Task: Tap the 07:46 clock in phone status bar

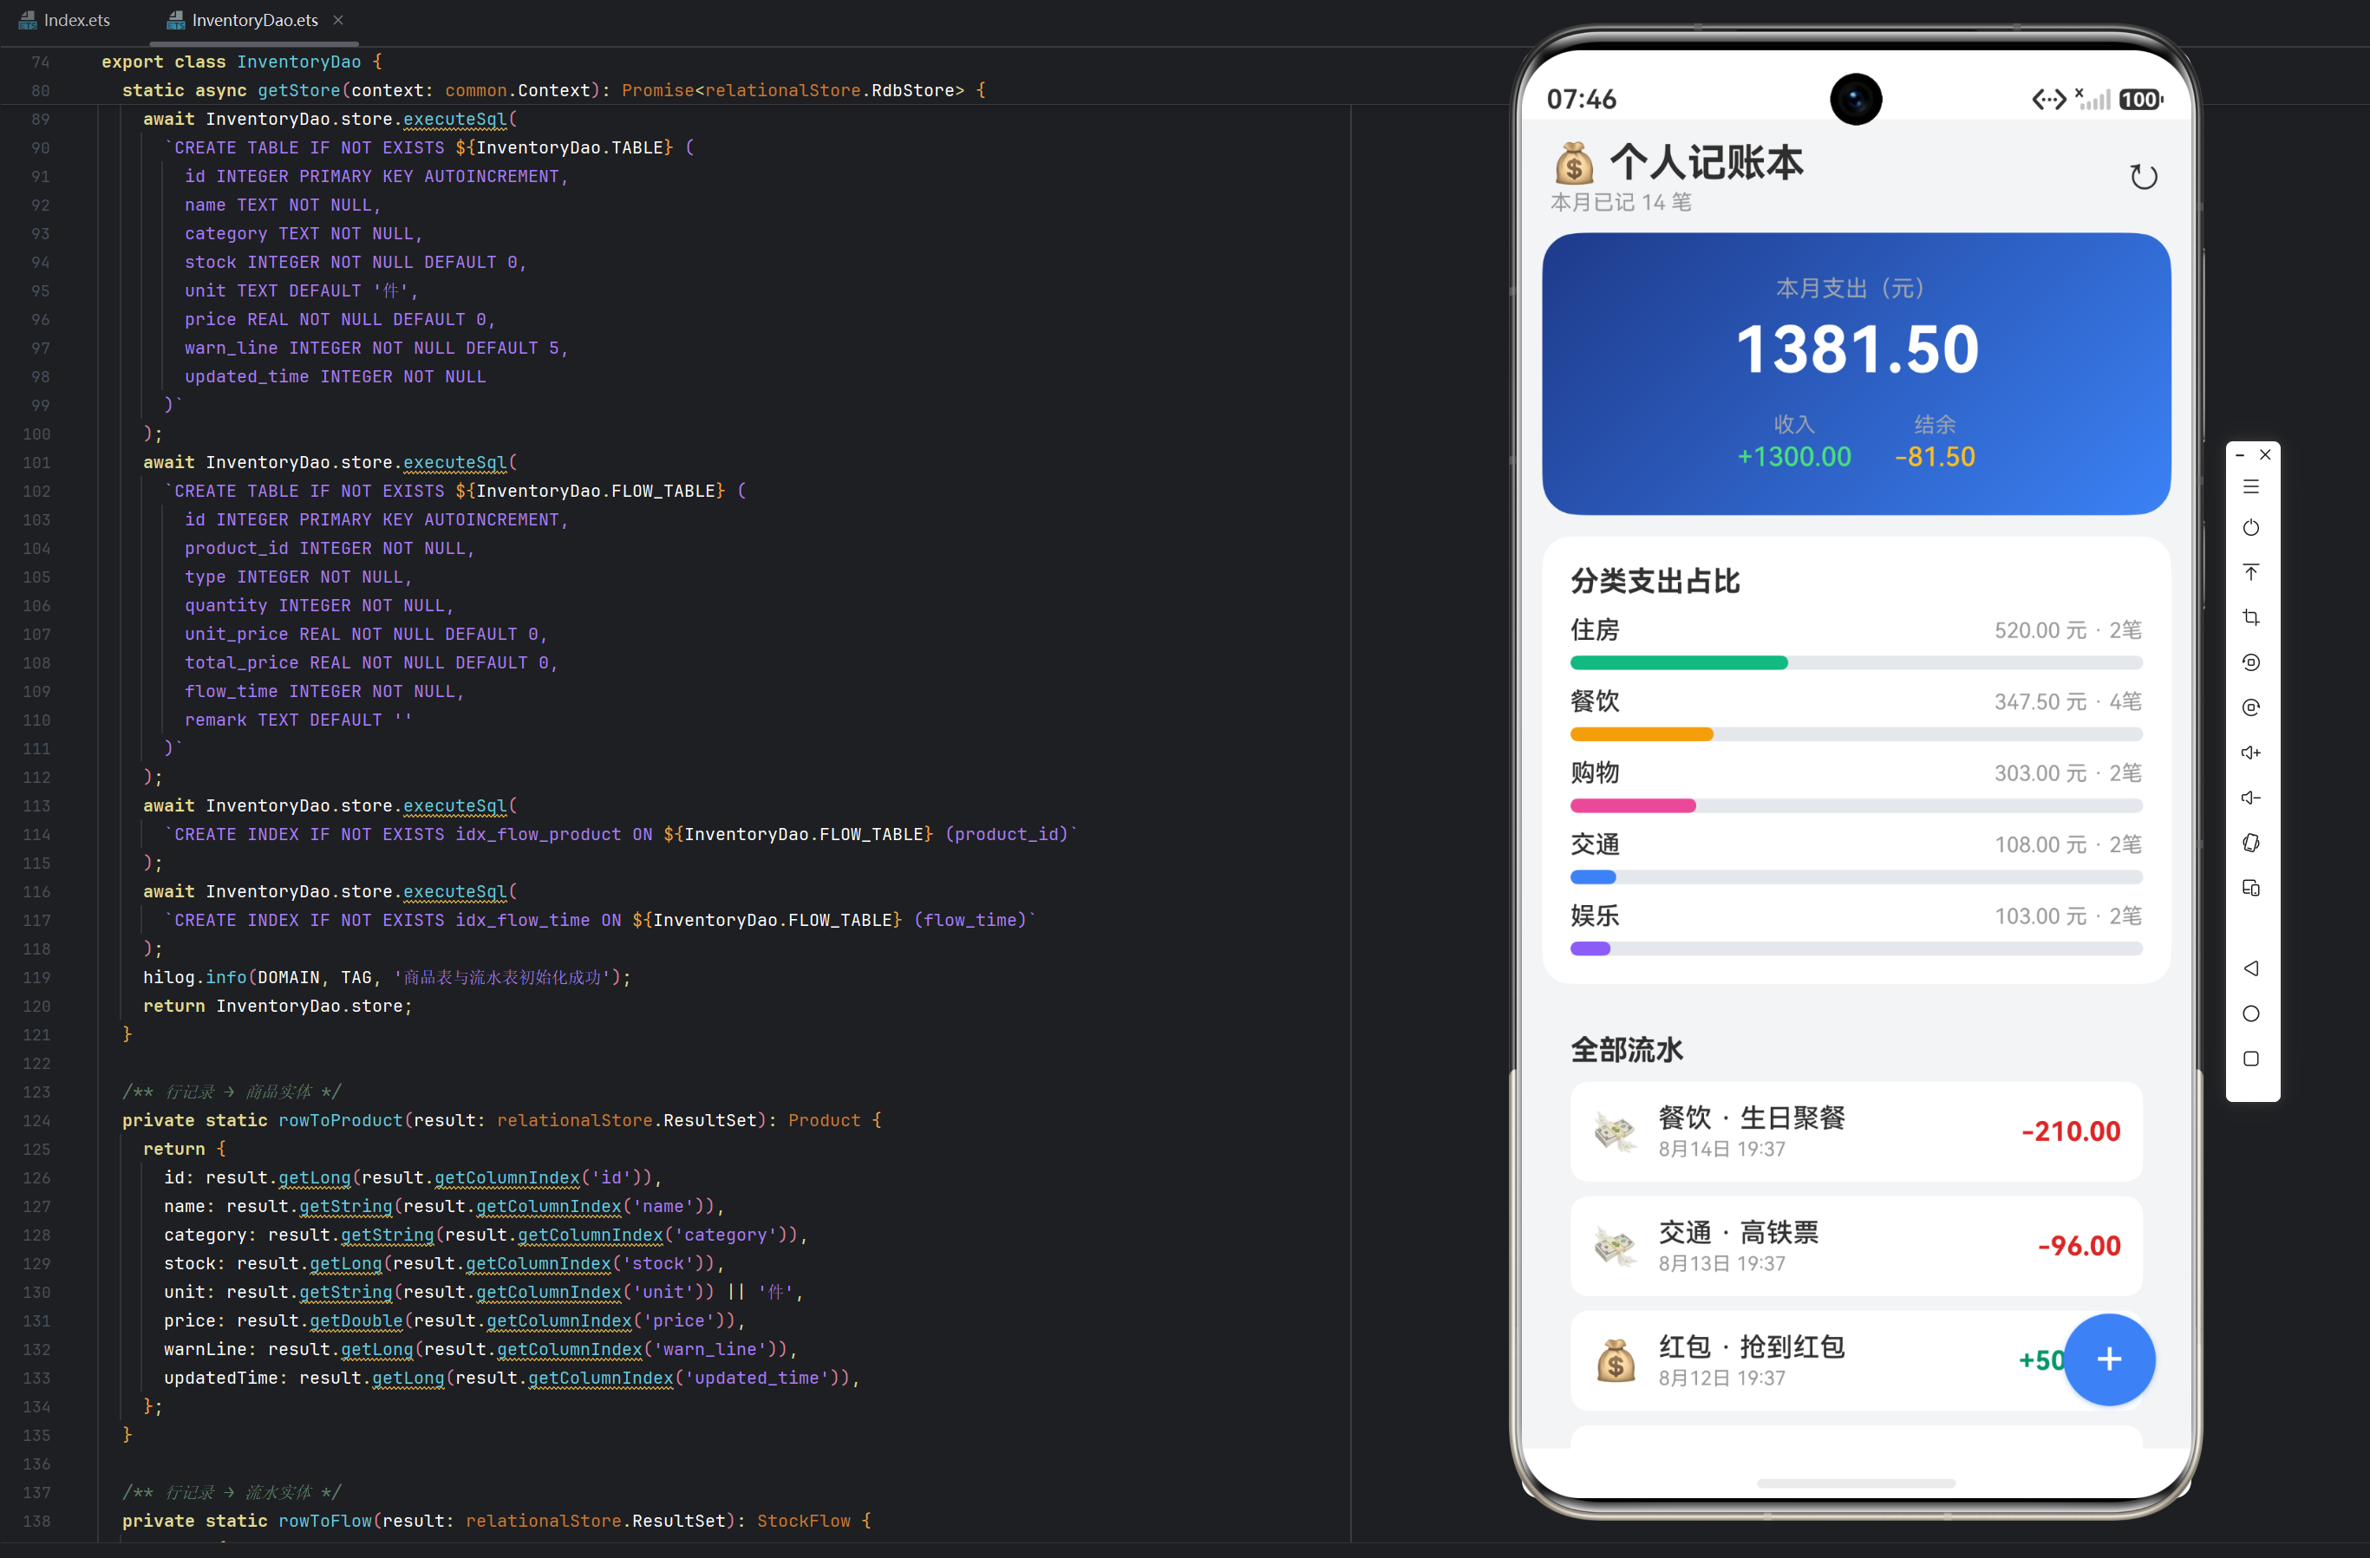Action: (x=1582, y=100)
